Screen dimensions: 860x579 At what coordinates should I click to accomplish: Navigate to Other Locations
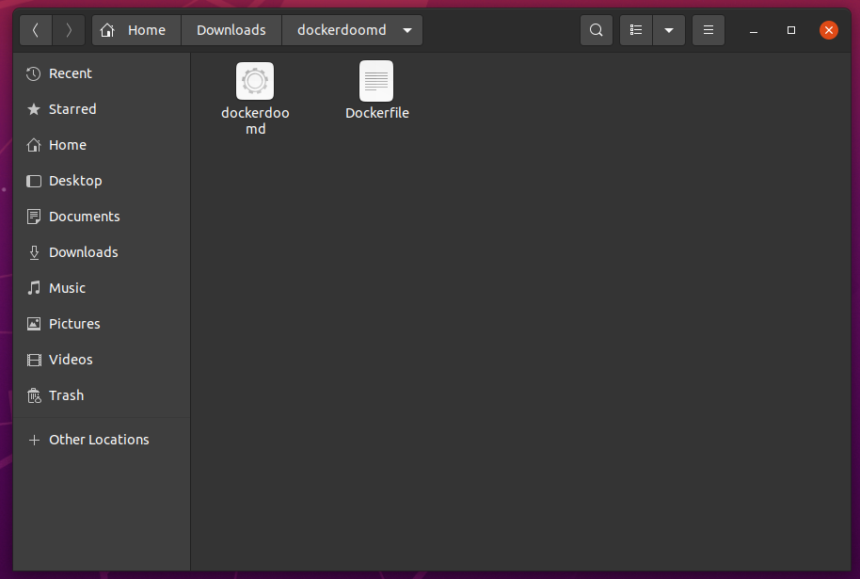pyautogui.click(x=98, y=439)
